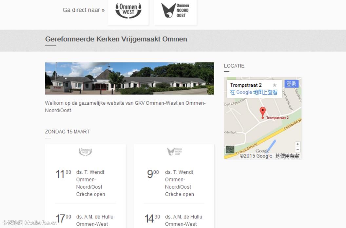Select the 11:00 ds. T. Wendt service entry

coord(85,183)
